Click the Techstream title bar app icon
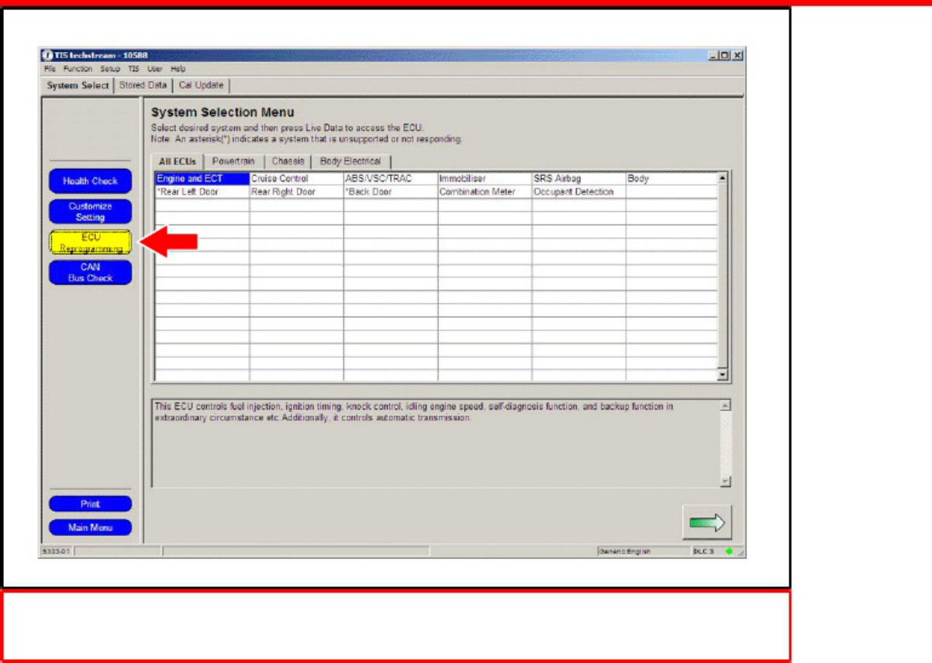The width and height of the screenshot is (932, 663). pos(47,56)
